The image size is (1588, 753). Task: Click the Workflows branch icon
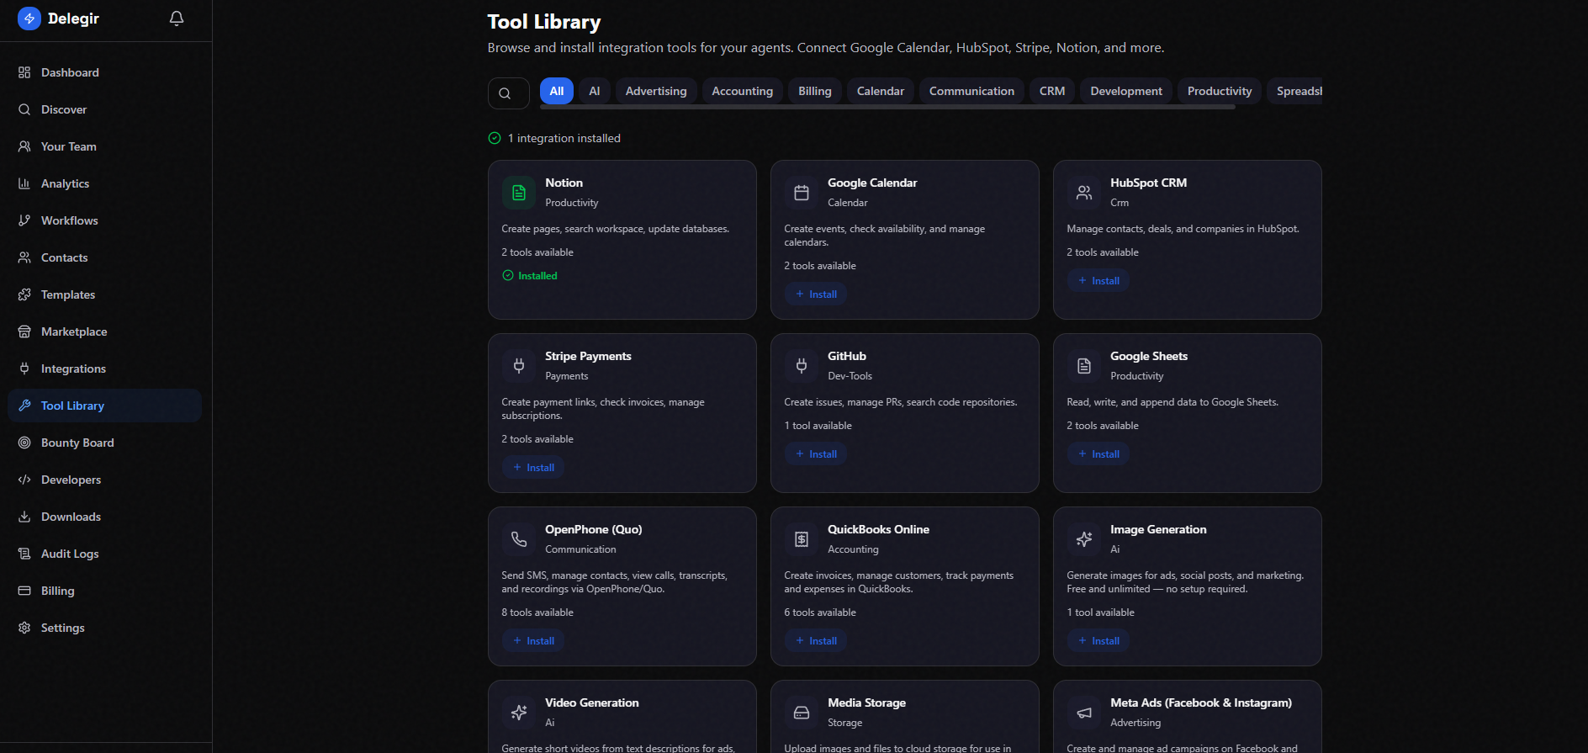[24, 220]
